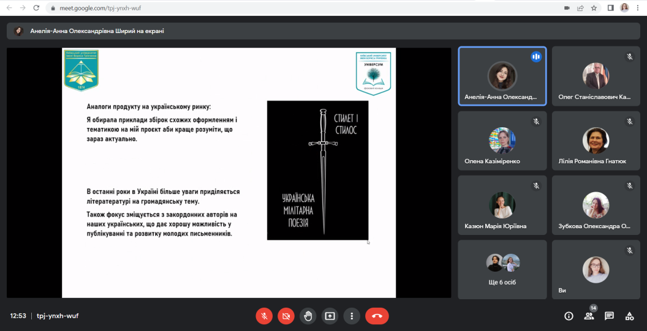Click the muted mic icon on Казюн Марія's tile
Screen dimensions: 647x331
pyautogui.click(x=536, y=186)
